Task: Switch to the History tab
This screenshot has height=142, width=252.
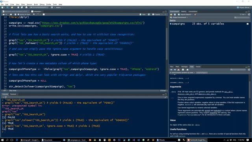Action: pos(183,11)
